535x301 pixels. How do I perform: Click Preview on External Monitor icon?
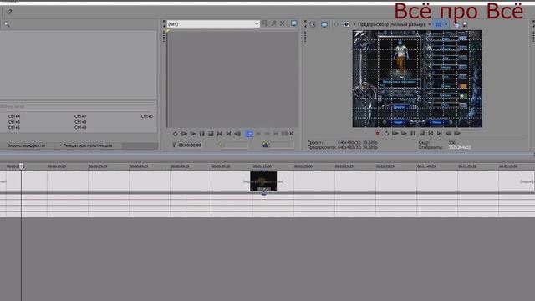pos(324,24)
